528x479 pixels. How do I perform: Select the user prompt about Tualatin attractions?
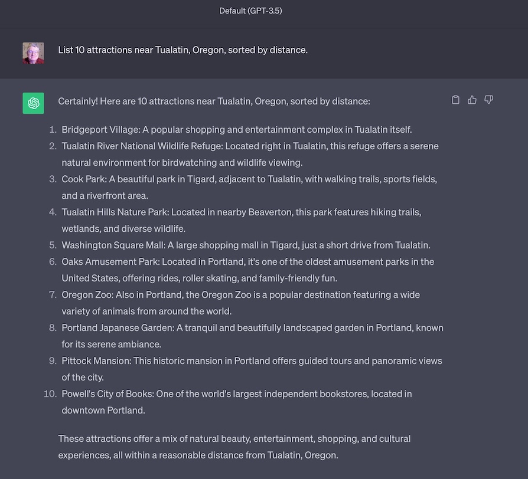tap(182, 50)
